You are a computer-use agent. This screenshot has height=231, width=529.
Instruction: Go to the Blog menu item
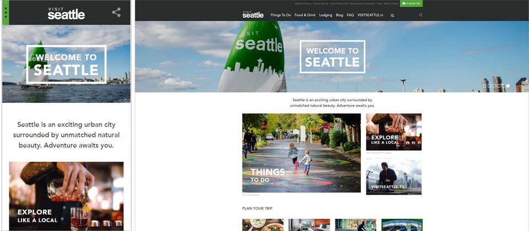[339, 15]
